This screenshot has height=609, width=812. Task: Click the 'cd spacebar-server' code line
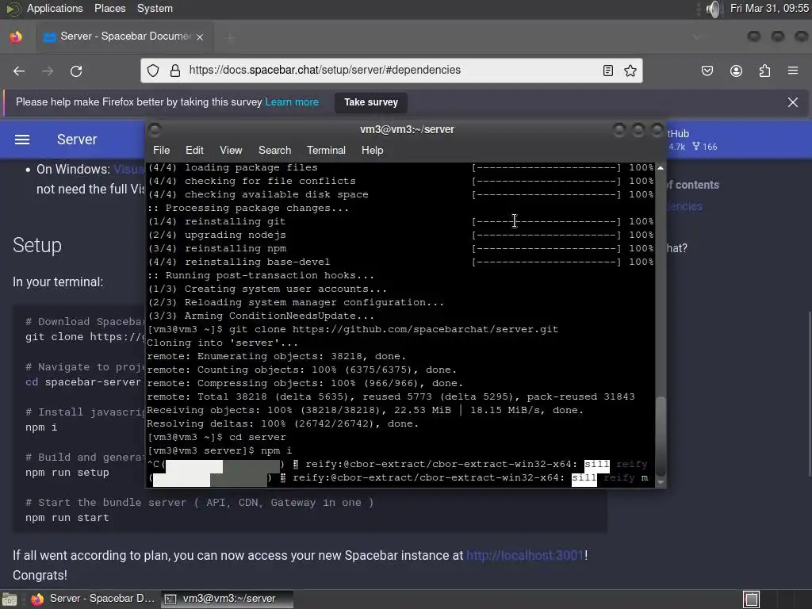click(82, 381)
